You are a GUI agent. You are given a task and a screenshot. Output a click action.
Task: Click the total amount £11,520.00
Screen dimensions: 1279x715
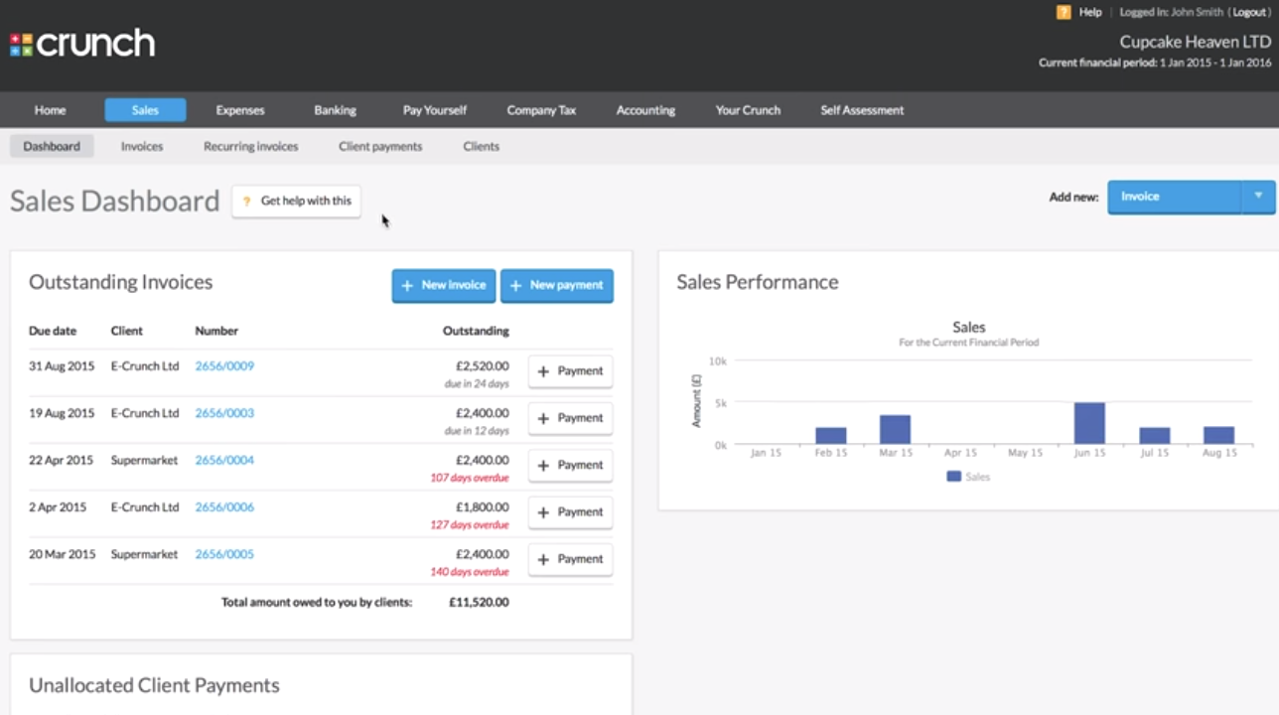coord(480,602)
